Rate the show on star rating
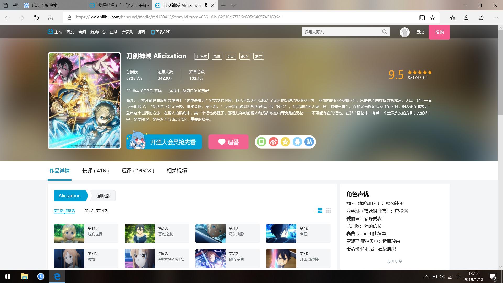Viewport: 503px width, 283px height. [419, 72]
